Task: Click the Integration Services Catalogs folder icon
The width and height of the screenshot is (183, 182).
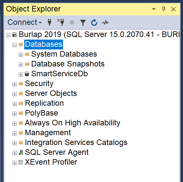Action: coord(21,142)
